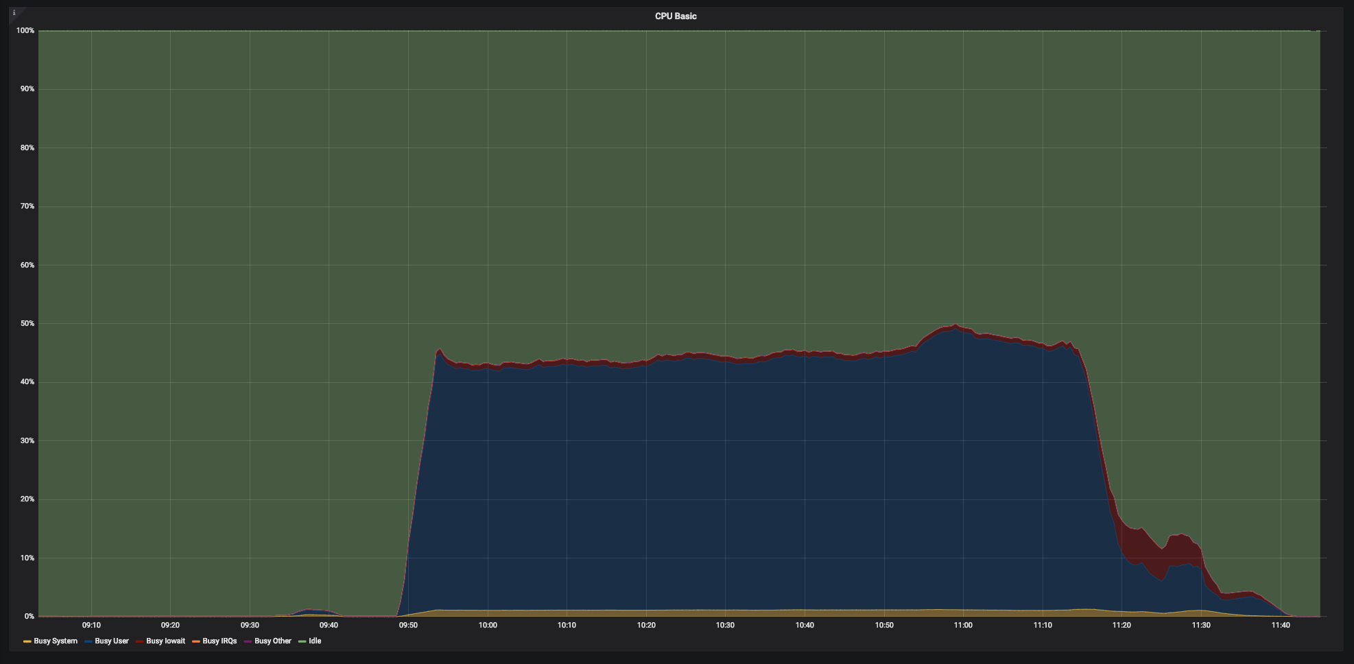Click the panel info icon in corner
The image size is (1354, 664).
coord(14,12)
